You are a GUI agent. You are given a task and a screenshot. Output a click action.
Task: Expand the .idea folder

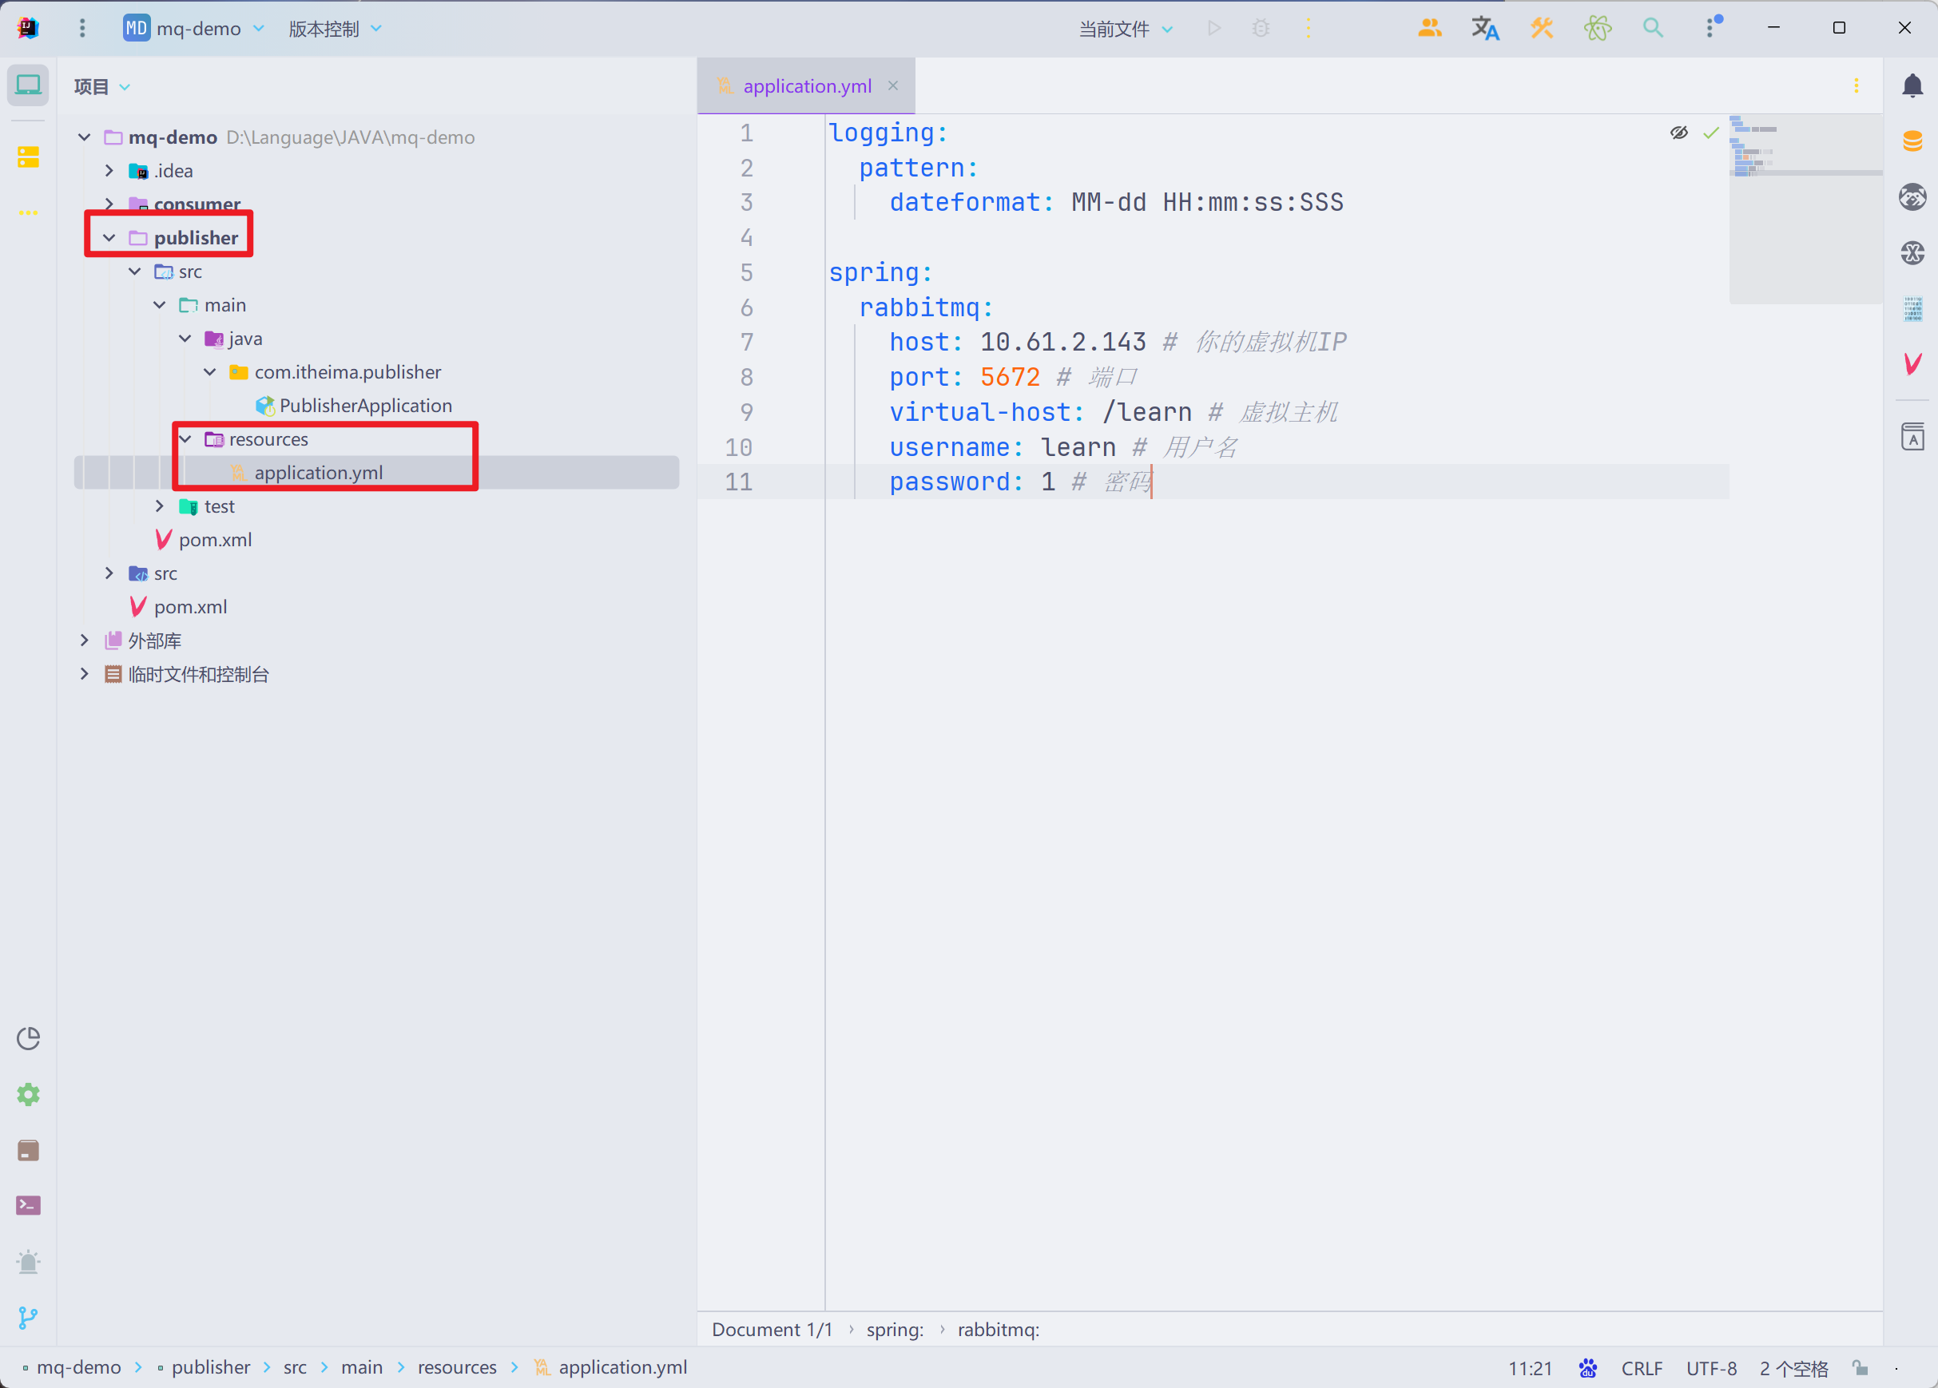pyautogui.click(x=109, y=170)
